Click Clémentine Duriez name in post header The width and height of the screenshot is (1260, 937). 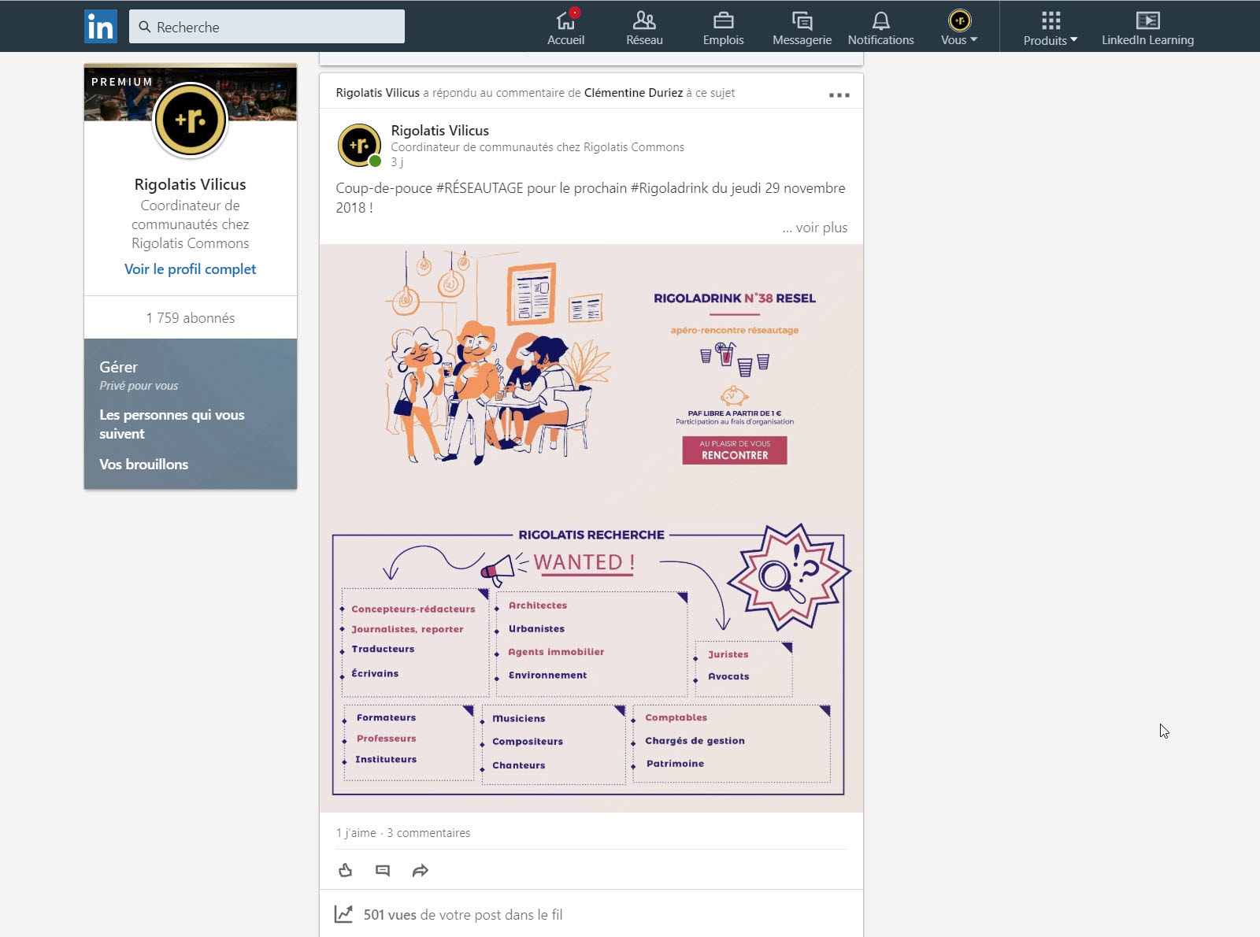point(633,93)
